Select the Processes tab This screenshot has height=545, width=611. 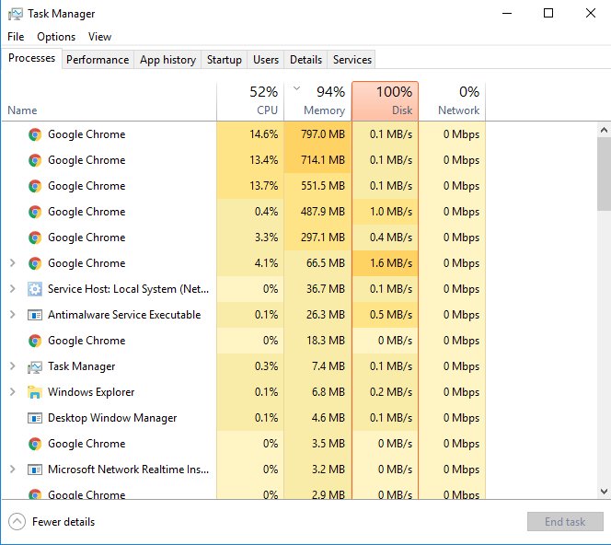click(31, 58)
